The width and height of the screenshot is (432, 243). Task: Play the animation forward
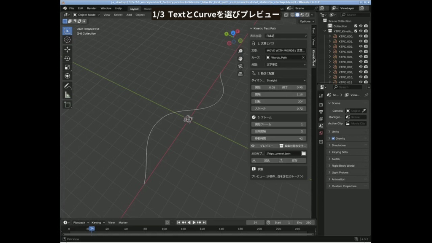pos(194,223)
